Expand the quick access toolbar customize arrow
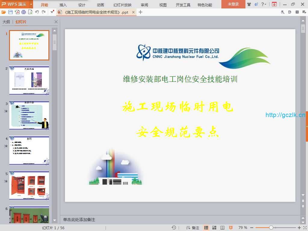 [52, 12]
